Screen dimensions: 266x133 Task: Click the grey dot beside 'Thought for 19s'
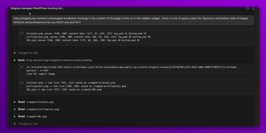(15, 124)
